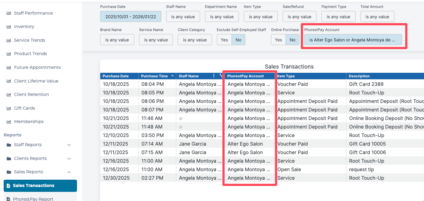Screen dimensions: 424x201
Task: Change the Purchase Date range filter
Action: tap(130, 17)
